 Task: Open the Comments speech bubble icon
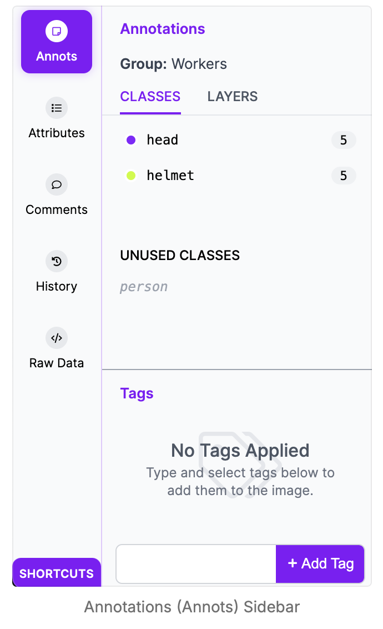57,184
